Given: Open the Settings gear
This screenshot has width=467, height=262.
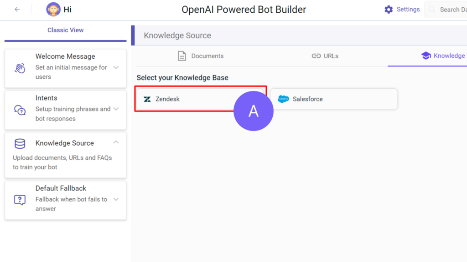Looking at the screenshot, I should click(389, 9).
